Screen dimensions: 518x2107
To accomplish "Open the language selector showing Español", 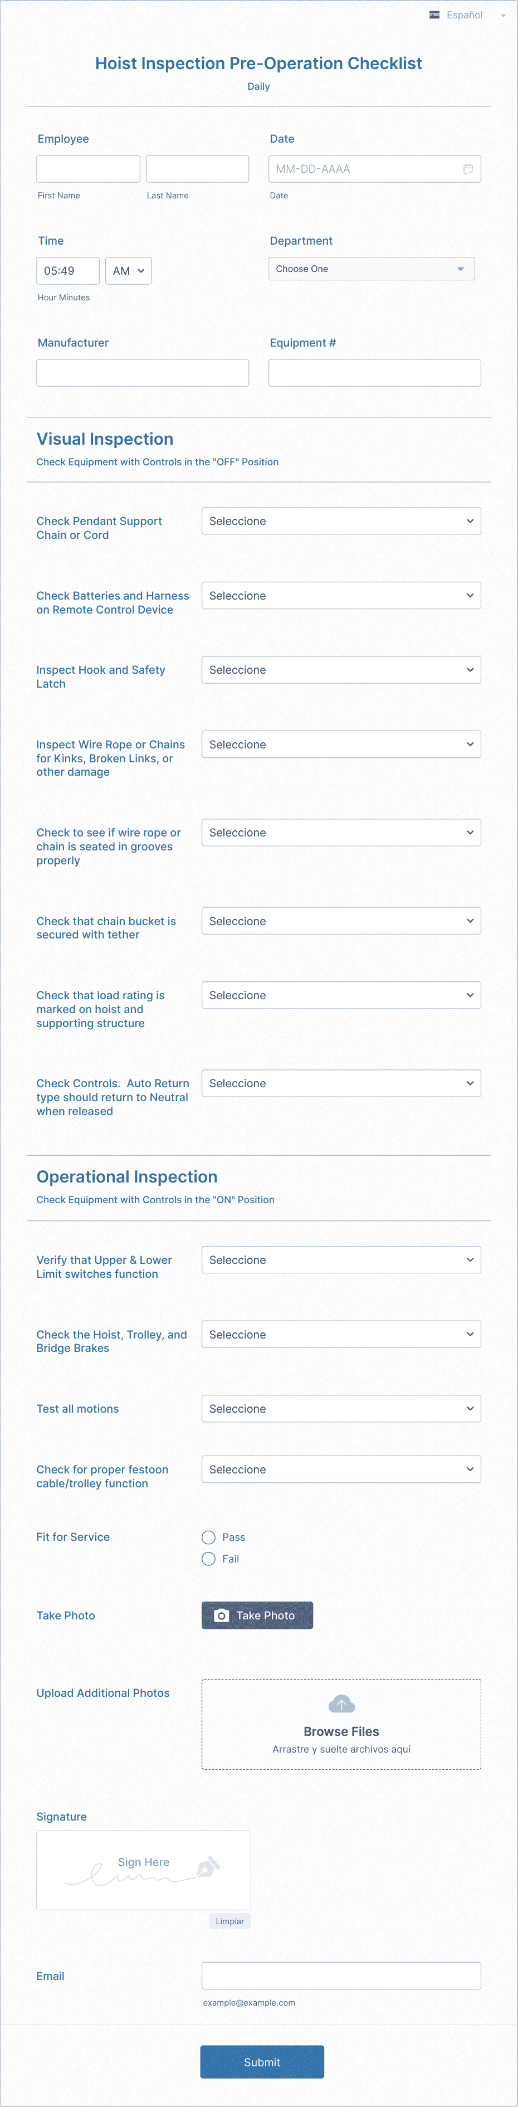I will [466, 14].
